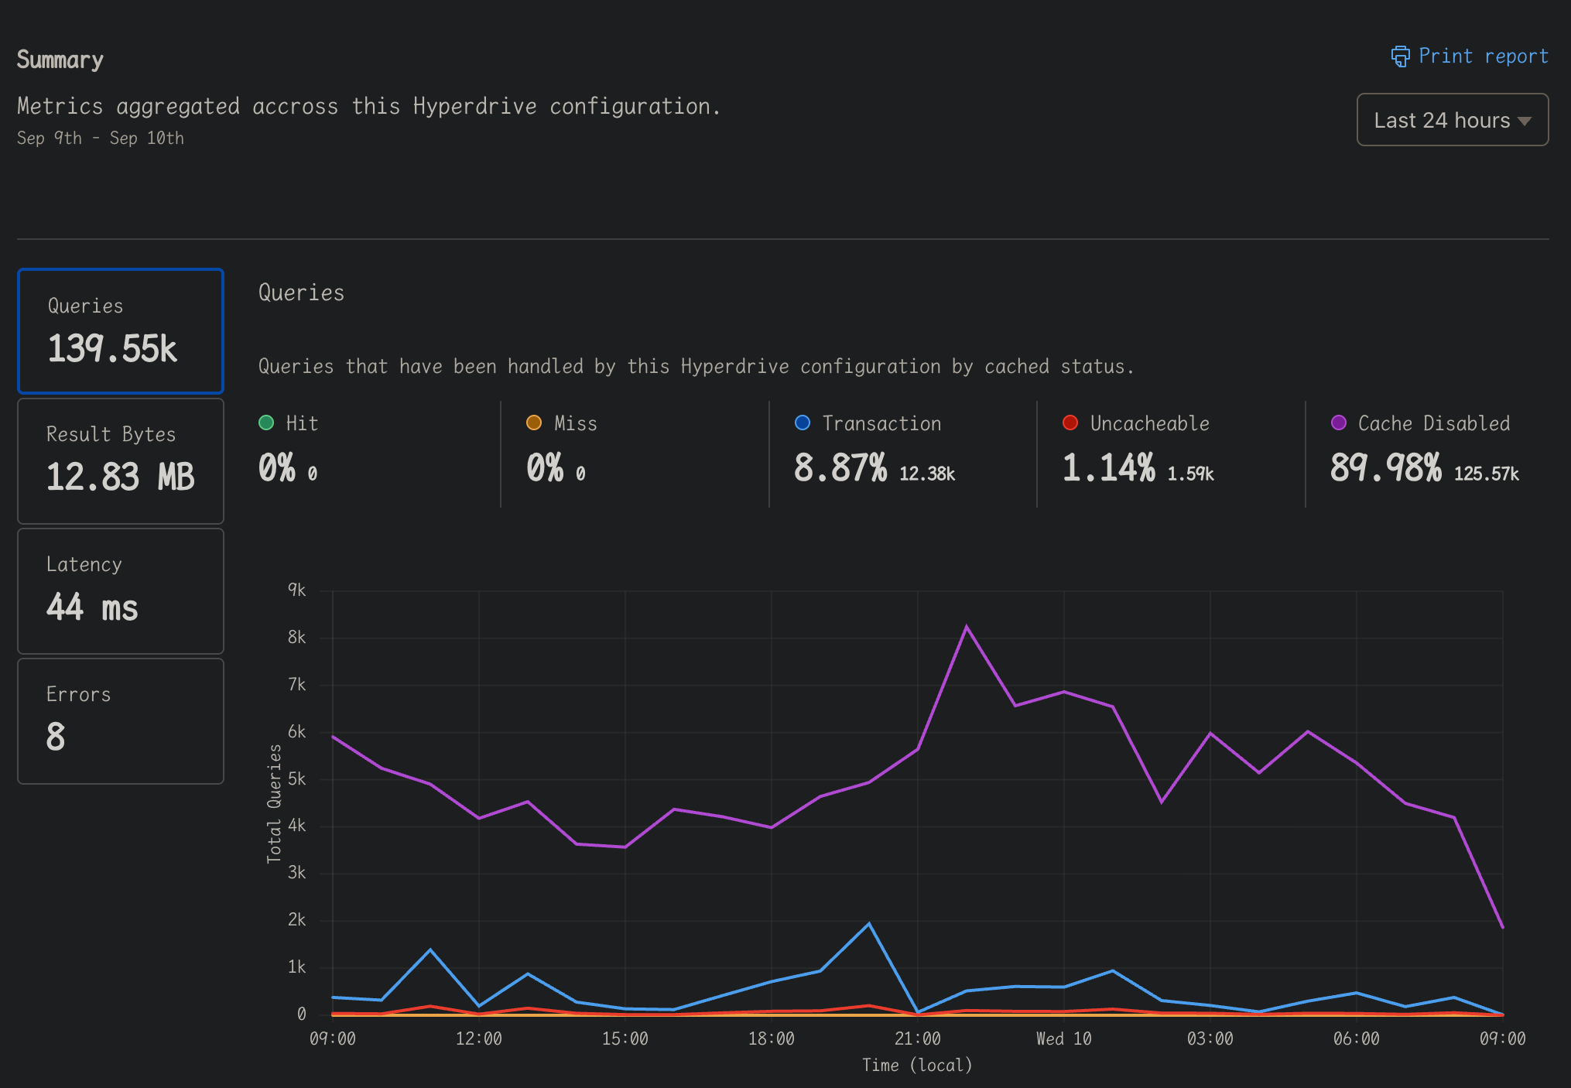The width and height of the screenshot is (1571, 1088).
Task: Click the Wed 10 time axis label
Action: click(x=1063, y=1038)
